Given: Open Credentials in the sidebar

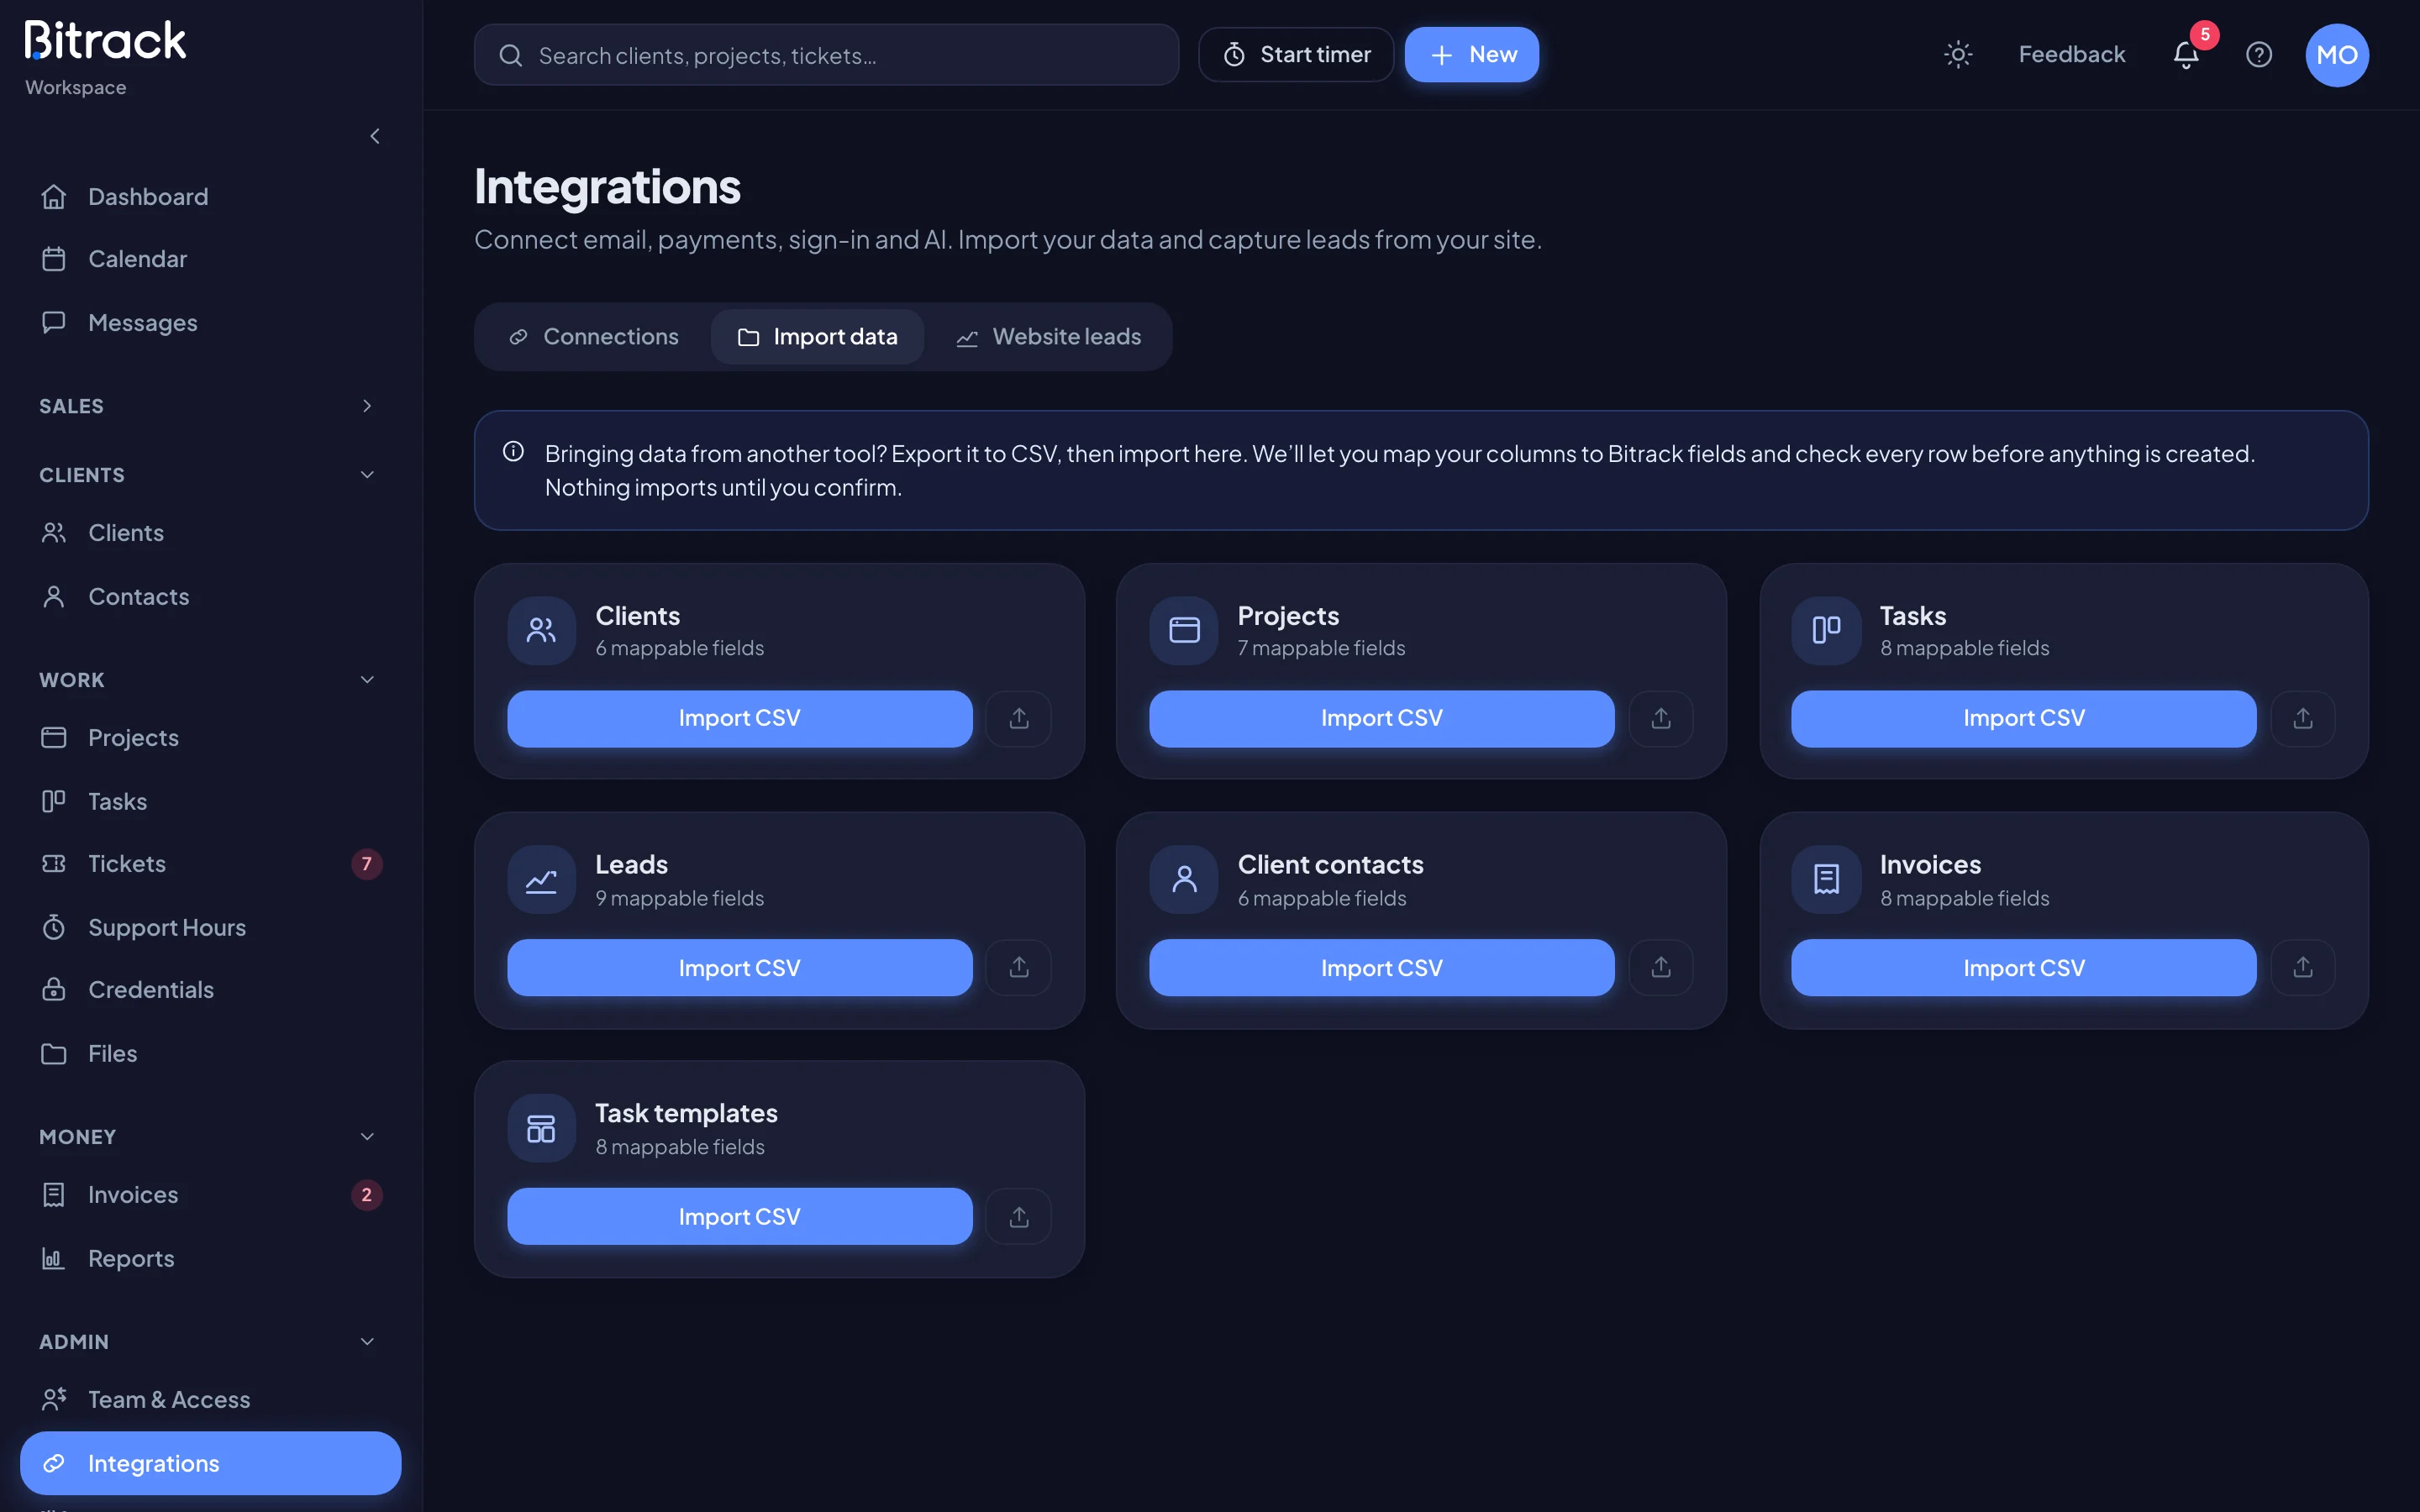Looking at the screenshot, I should click(210, 990).
